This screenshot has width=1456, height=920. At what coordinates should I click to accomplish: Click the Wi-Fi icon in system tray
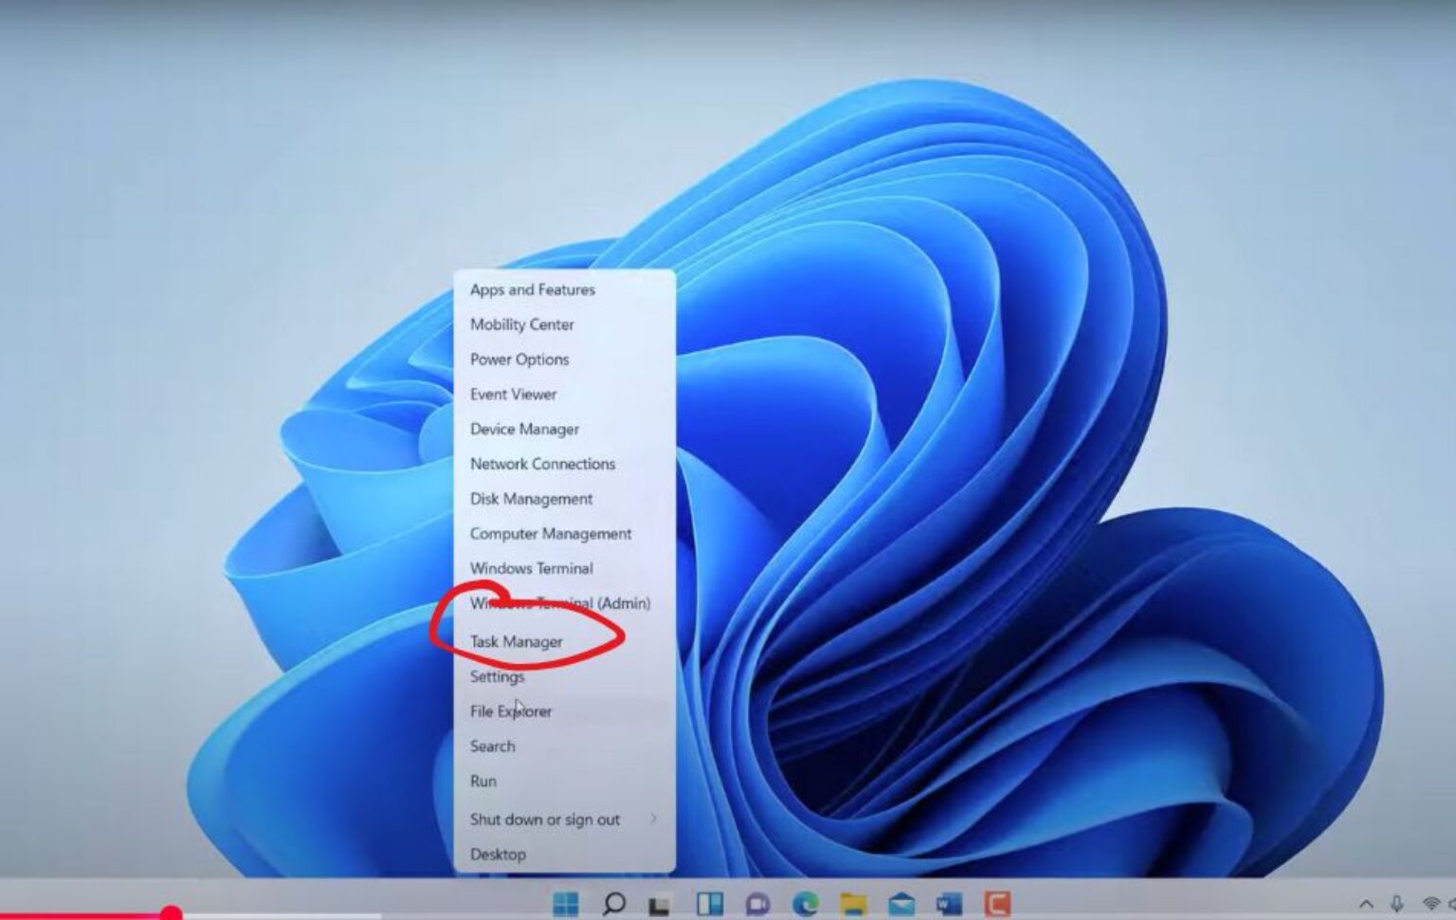pos(1429,903)
